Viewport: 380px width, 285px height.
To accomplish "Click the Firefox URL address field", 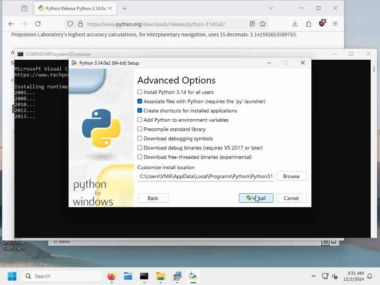I will (167, 24).
